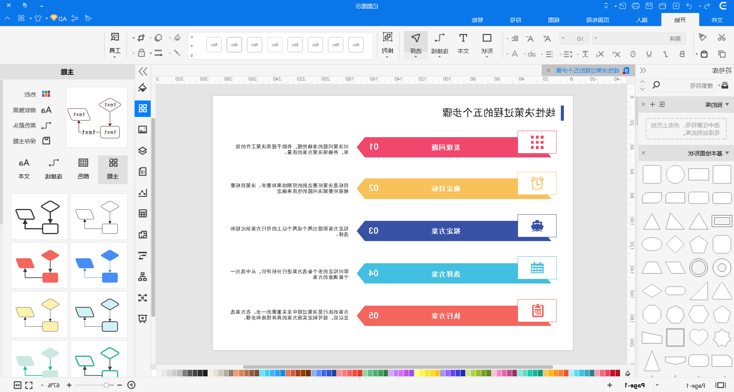Toggle Underline formatting
Image resolution: width=734 pixels, height=392 pixels.
point(649,54)
